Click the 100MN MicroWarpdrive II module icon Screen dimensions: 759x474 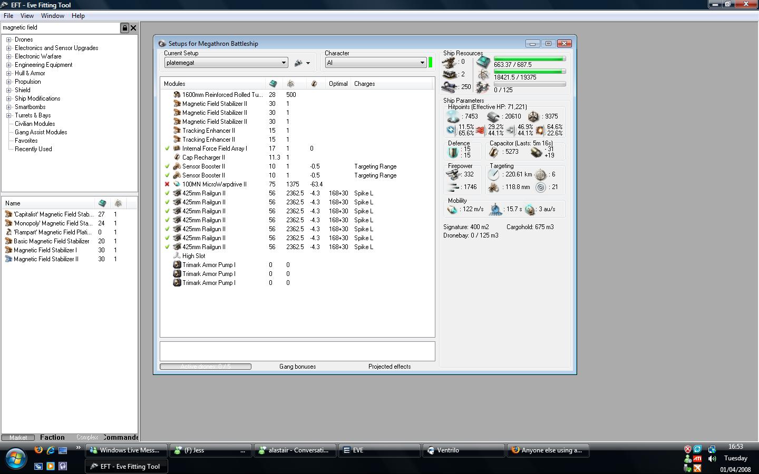pyautogui.click(x=177, y=184)
